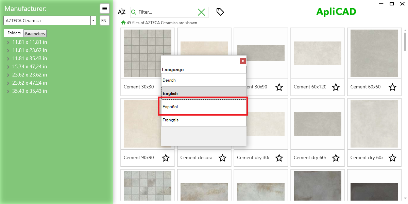Viewport: 408px width, 204px height.
Task: Select the Folders tab
Action: coord(14,33)
